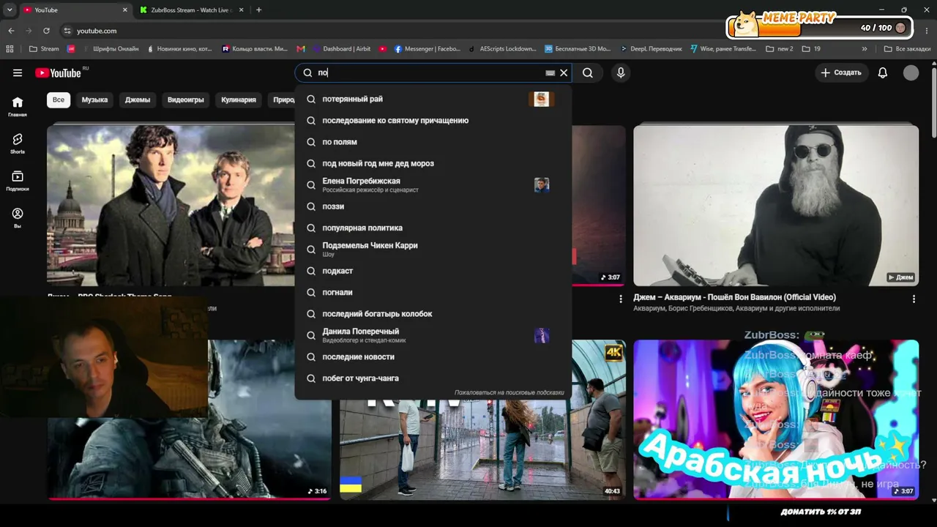Screen dimensions: 937x527
Task: Click the Создать button
Action: coord(841,72)
